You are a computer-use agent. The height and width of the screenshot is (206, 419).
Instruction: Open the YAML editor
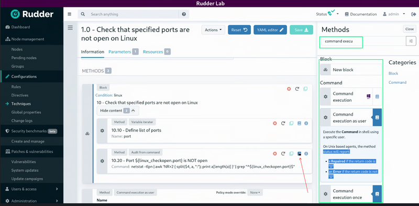coord(270,30)
